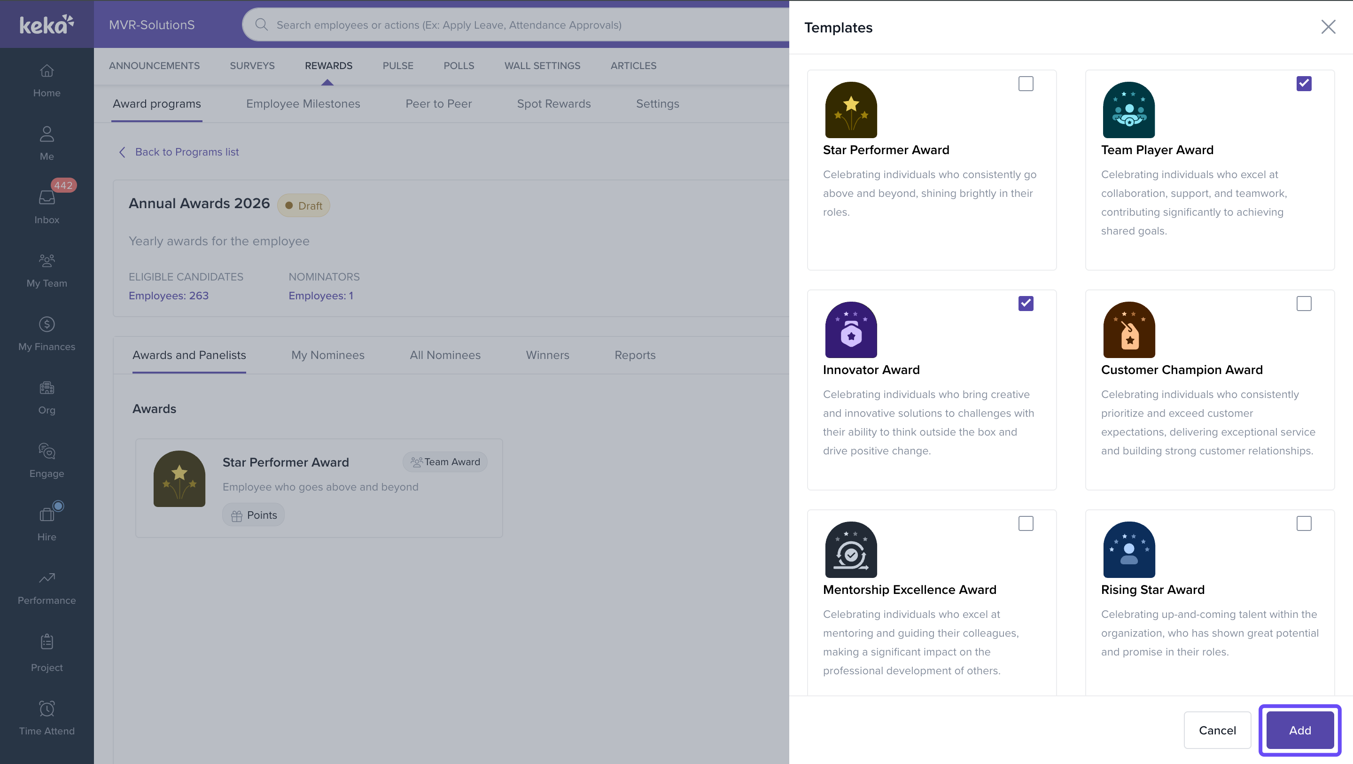Open the Time Attend clock icon
1353x764 pixels.
pyautogui.click(x=47, y=709)
